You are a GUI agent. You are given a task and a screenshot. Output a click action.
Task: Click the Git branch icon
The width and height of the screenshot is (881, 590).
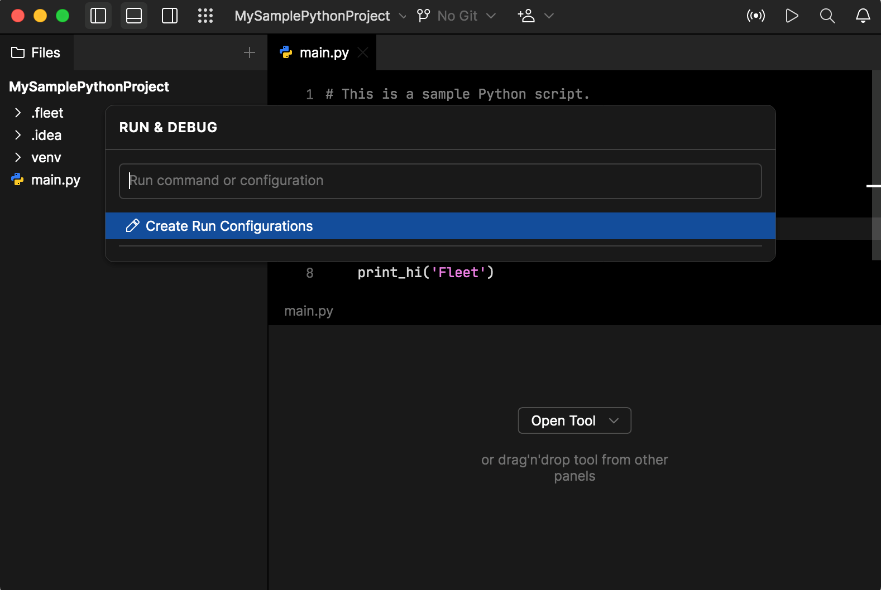tap(424, 16)
